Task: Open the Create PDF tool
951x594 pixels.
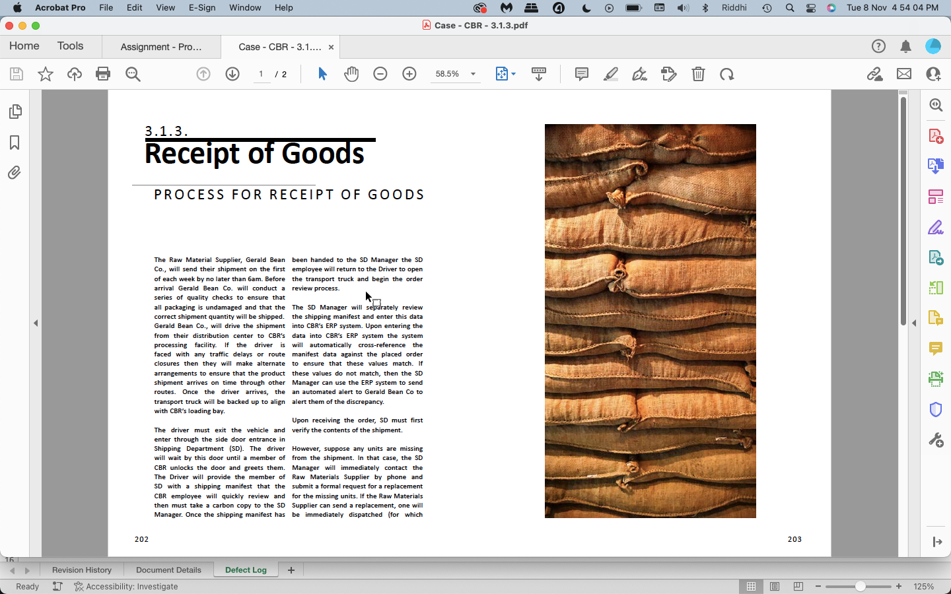Action: pyautogui.click(x=936, y=136)
